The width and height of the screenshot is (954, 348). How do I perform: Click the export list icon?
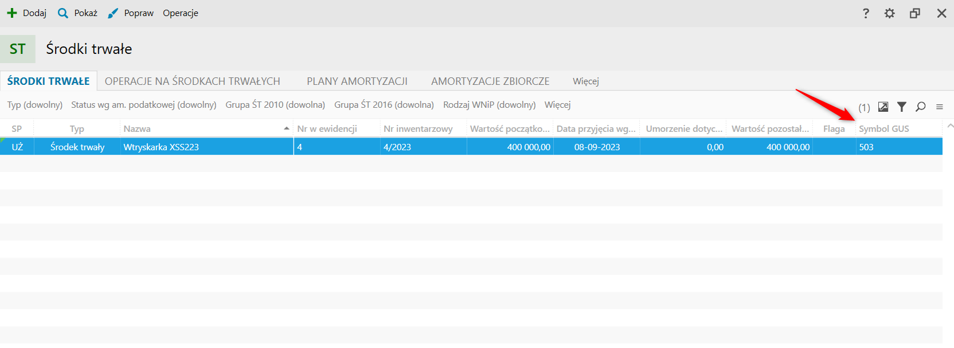pos(883,107)
